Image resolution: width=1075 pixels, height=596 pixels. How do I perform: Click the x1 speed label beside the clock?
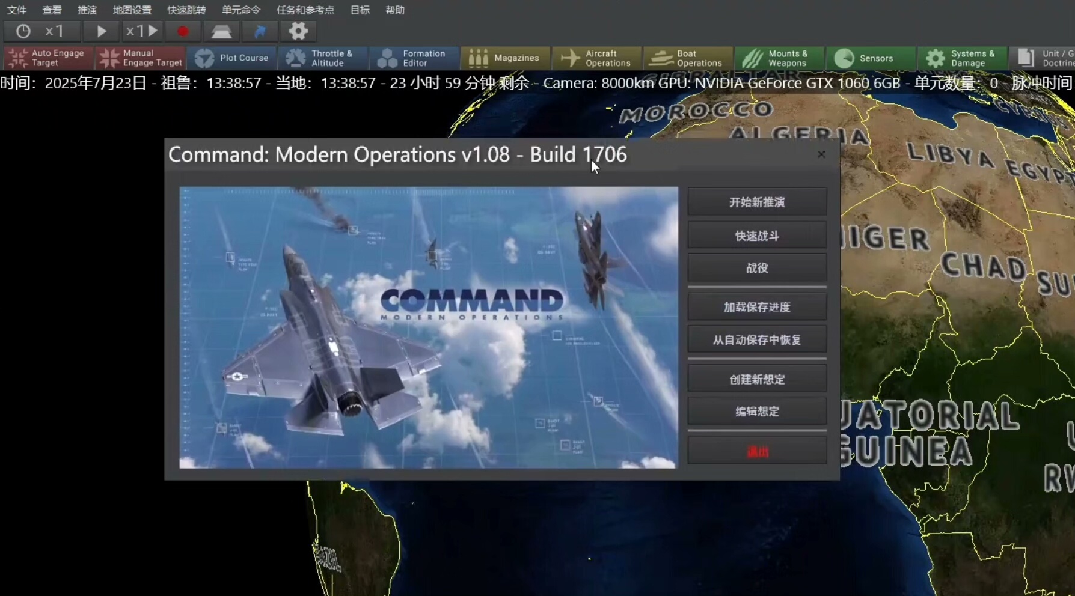point(55,31)
